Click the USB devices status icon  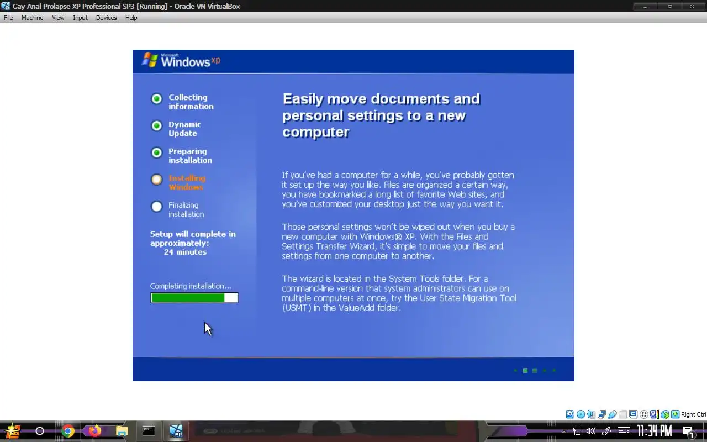[x=612, y=414]
